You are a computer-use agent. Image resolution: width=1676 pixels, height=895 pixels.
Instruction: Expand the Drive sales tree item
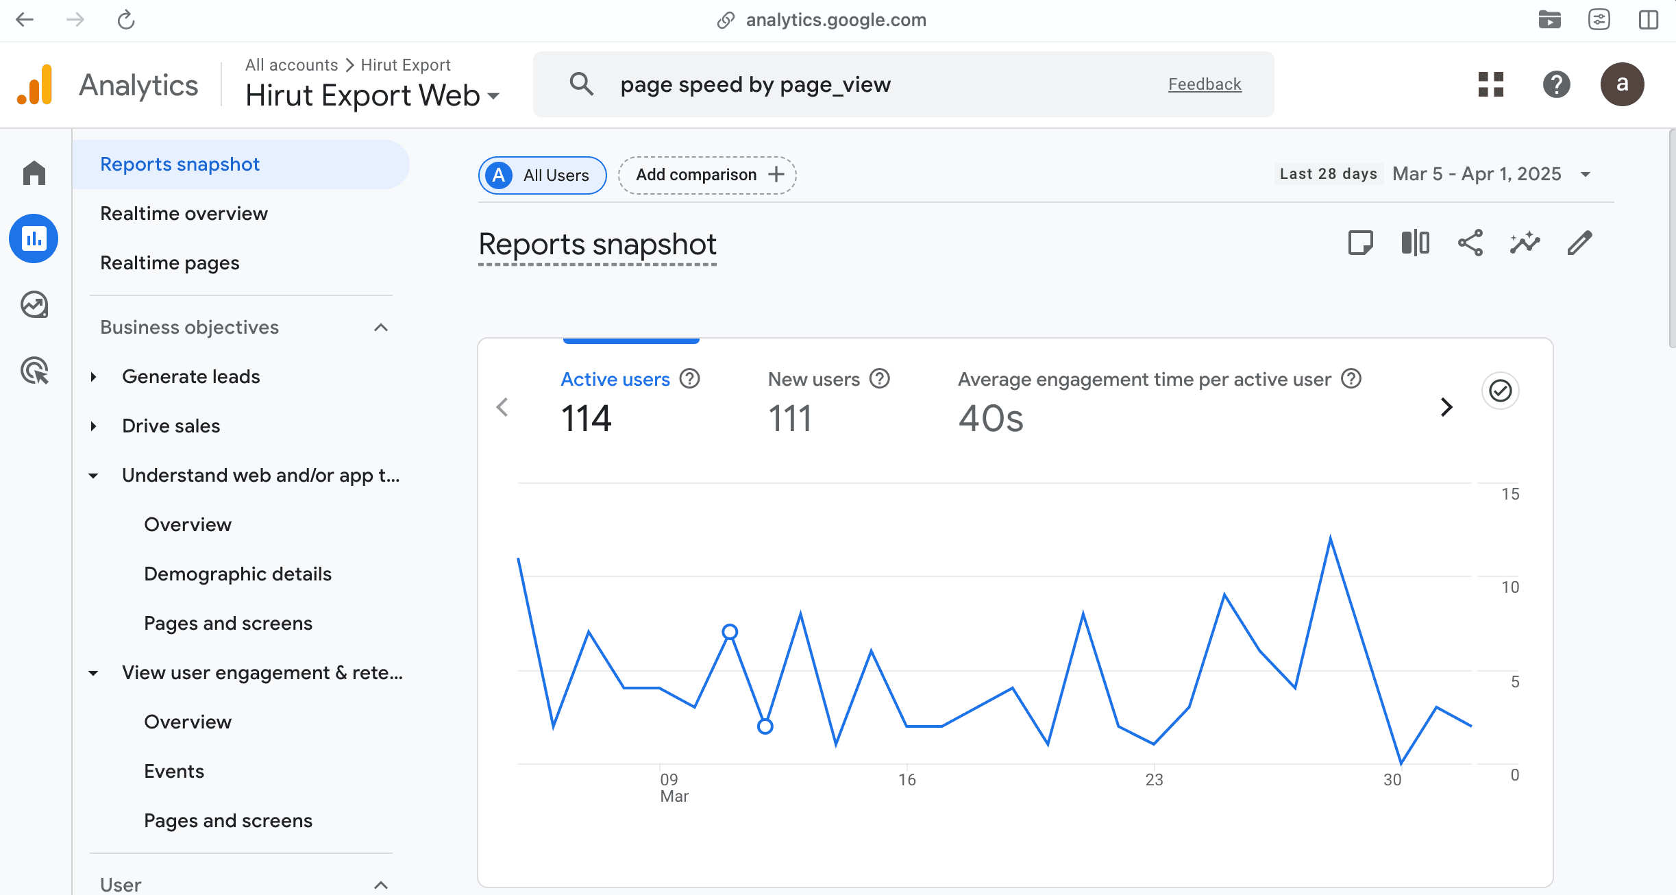(94, 426)
